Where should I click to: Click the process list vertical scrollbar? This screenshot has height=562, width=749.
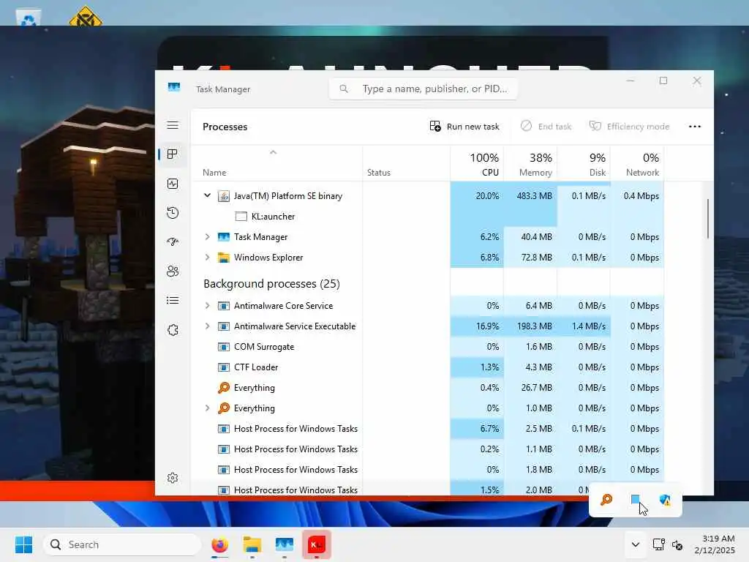(x=707, y=218)
